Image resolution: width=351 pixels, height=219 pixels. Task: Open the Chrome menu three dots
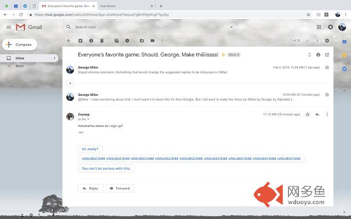tap(346, 15)
